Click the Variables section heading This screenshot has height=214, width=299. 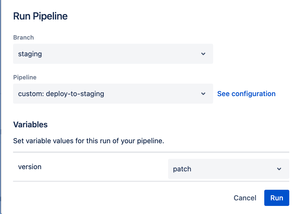tap(30, 125)
